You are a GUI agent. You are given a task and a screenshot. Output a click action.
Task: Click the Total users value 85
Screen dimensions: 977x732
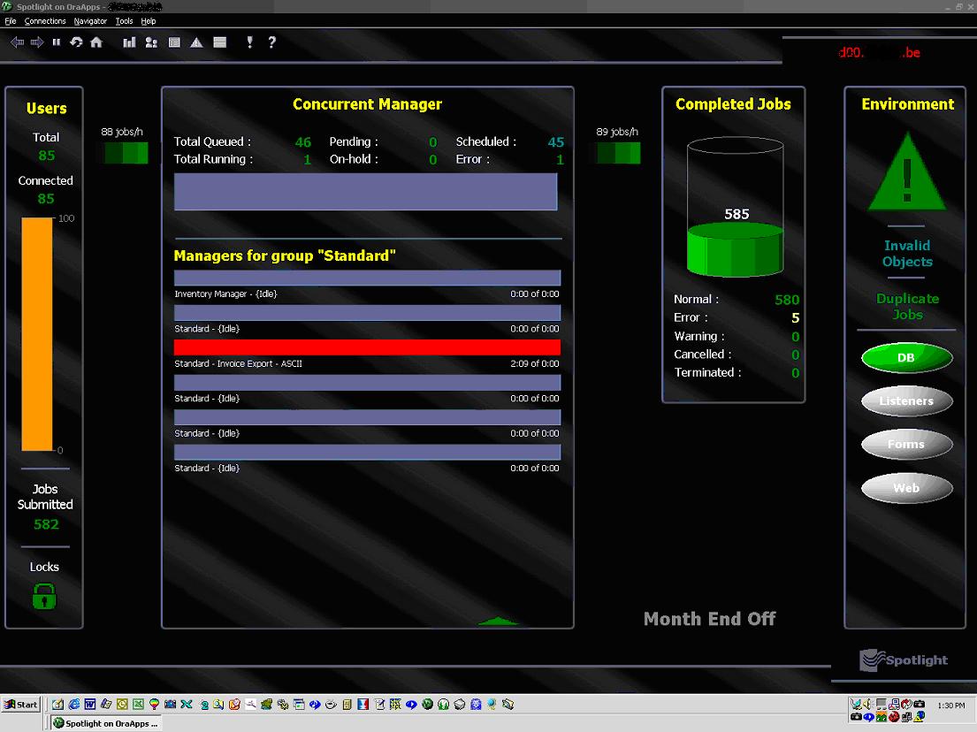coord(46,155)
